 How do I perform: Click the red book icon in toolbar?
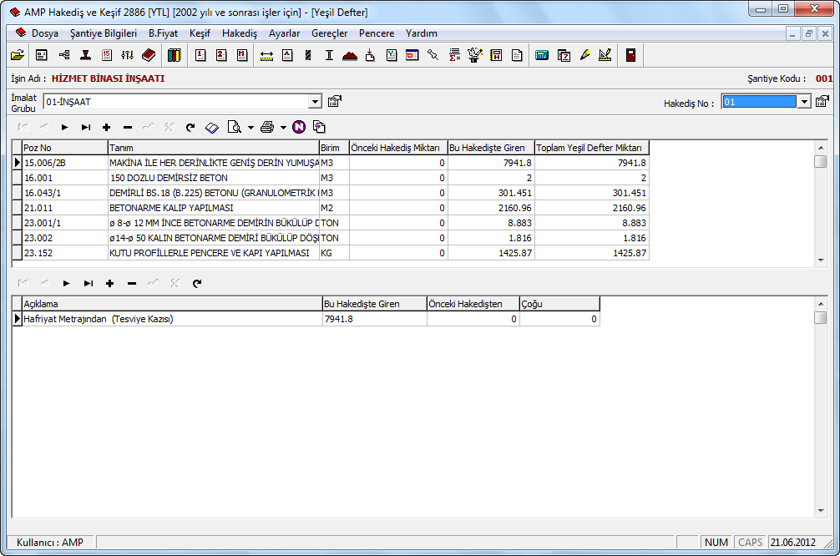[x=149, y=55]
